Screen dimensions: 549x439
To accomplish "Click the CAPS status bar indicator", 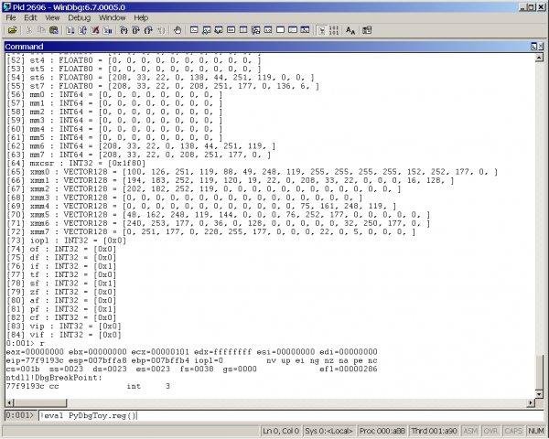I will point(513,431).
